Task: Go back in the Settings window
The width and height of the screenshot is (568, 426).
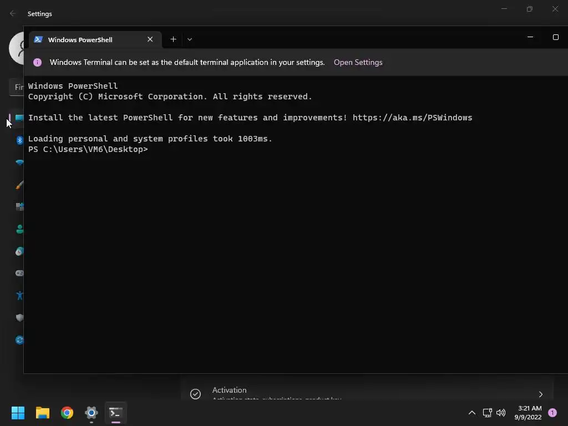Action: click(13, 13)
